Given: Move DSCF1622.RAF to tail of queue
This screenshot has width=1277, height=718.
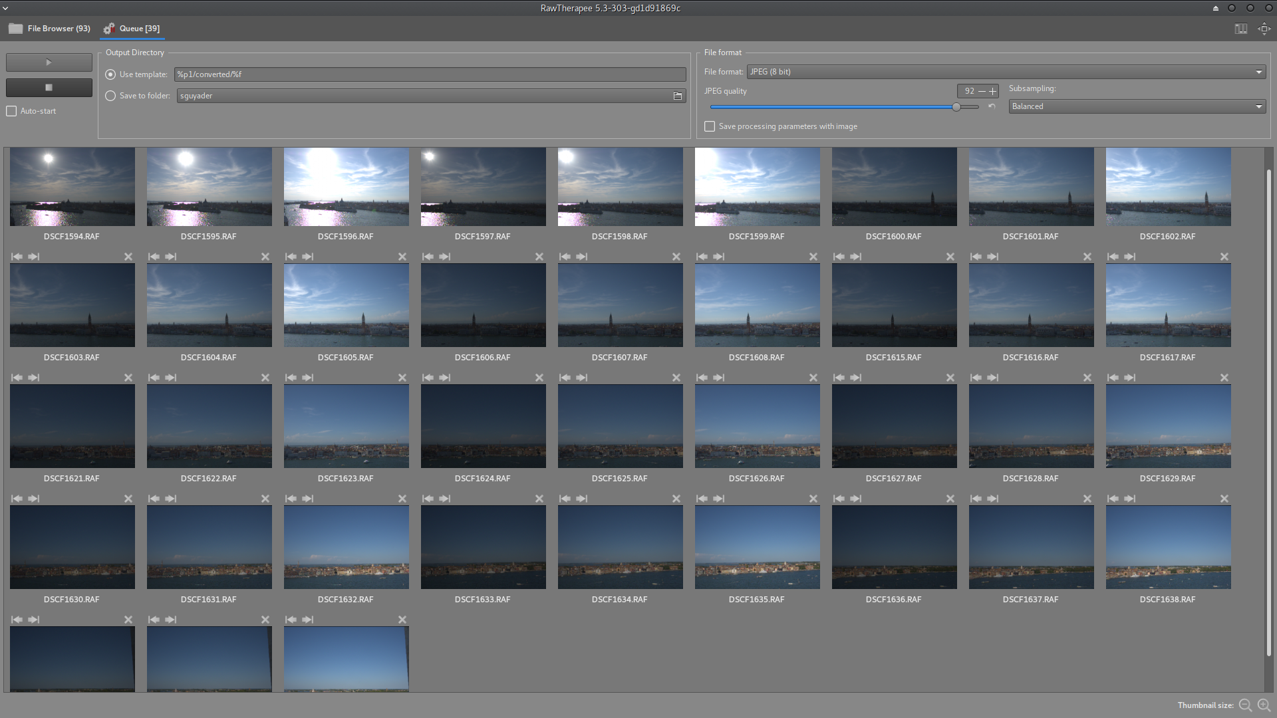Looking at the screenshot, I should (171, 378).
